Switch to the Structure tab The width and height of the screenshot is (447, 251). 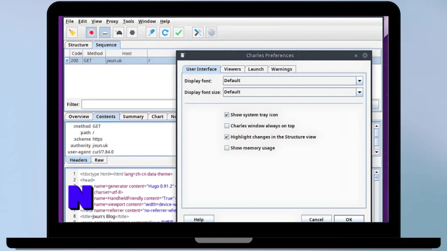[78, 45]
